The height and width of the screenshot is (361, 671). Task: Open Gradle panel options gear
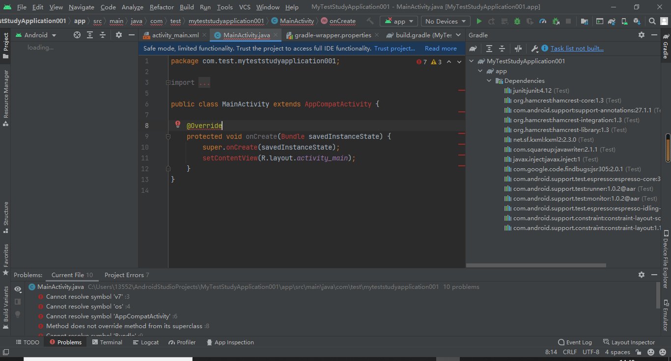(642, 35)
